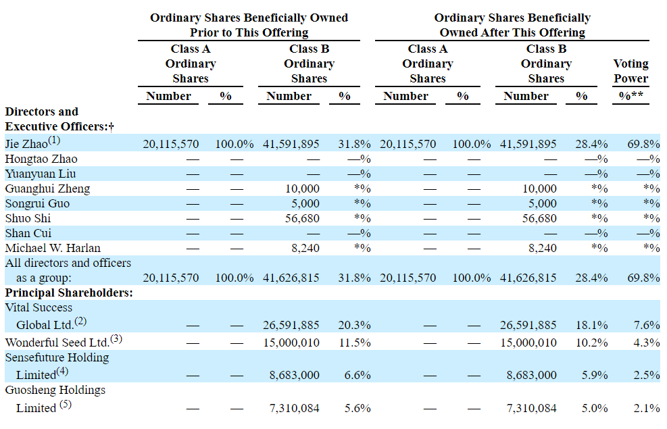Click the group row's 31.8% Class B percentage
Viewport: 667px width, 429px height.
click(x=354, y=278)
